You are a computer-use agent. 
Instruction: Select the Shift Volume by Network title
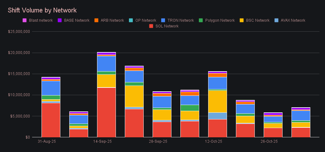tap(42, 11)
